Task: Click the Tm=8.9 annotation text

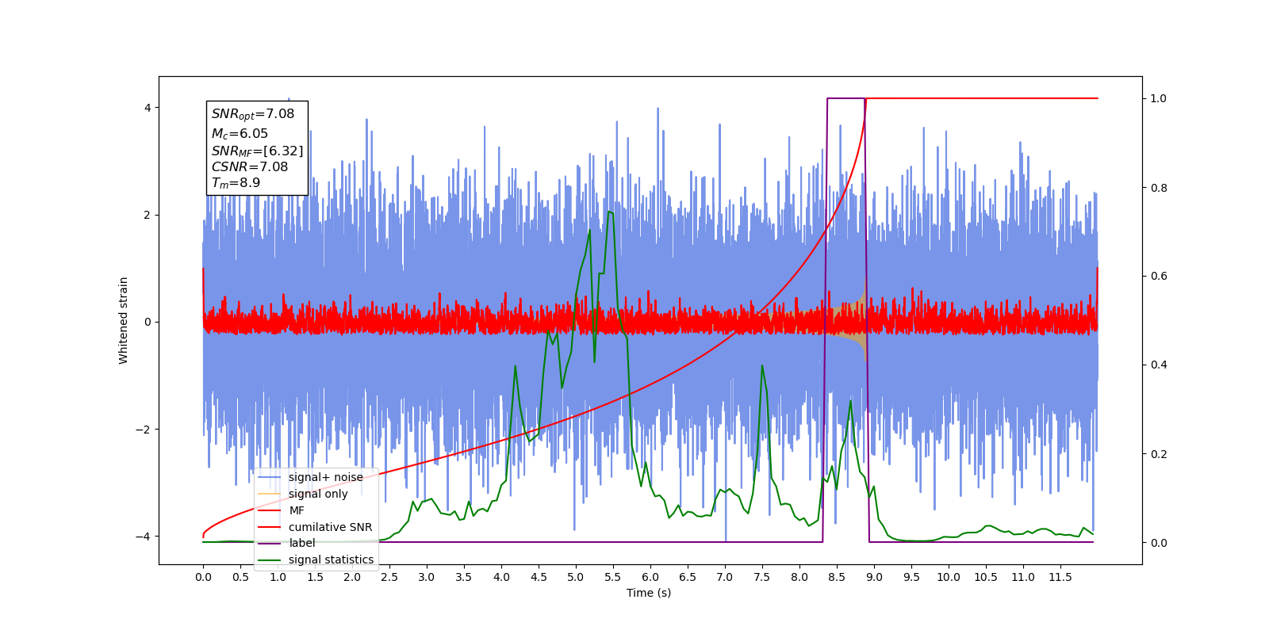Action: pyautogui.click(x=236, y=183)
